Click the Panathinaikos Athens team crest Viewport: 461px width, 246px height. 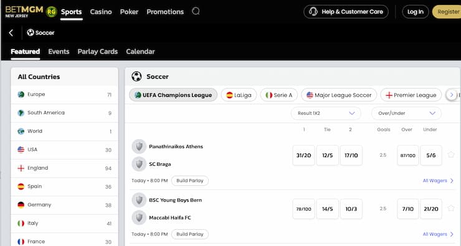tap(139, 147)
